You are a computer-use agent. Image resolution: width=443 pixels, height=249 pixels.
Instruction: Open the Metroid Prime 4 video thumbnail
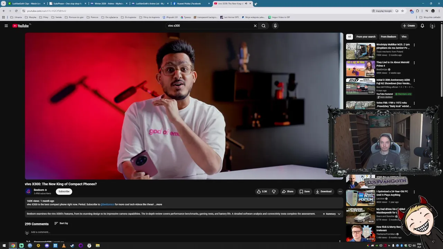[x=360, y=68]
